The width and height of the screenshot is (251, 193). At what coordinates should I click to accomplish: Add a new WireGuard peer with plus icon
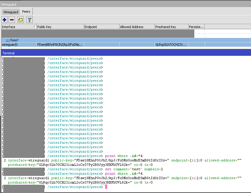tap(4, 20)
